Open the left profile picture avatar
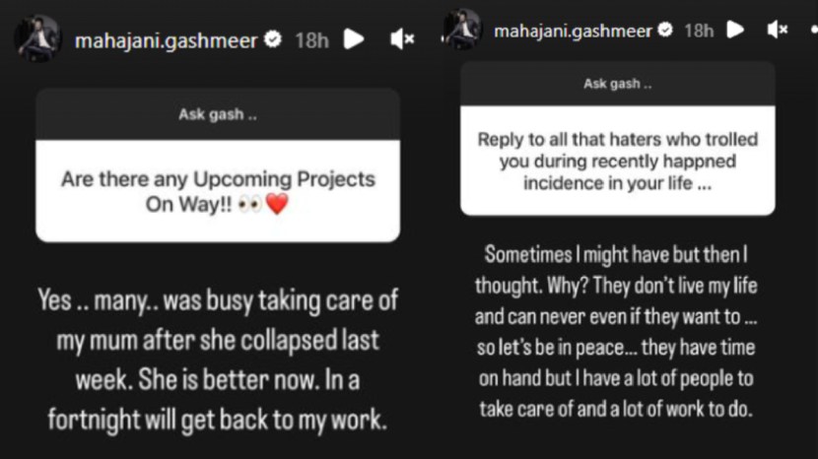This screenshot has height=459, width=818. pos(38,39)
